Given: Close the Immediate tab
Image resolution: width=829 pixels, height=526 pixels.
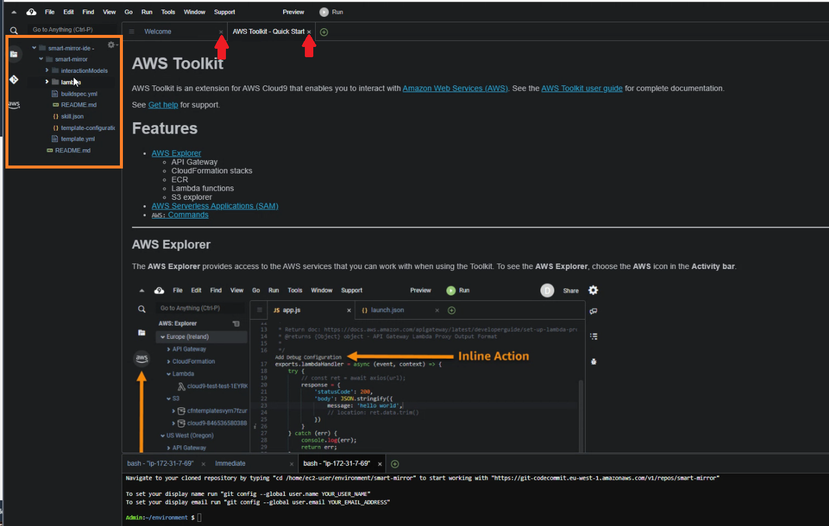Looking at the screenshot, I should (x=292, y=464).
